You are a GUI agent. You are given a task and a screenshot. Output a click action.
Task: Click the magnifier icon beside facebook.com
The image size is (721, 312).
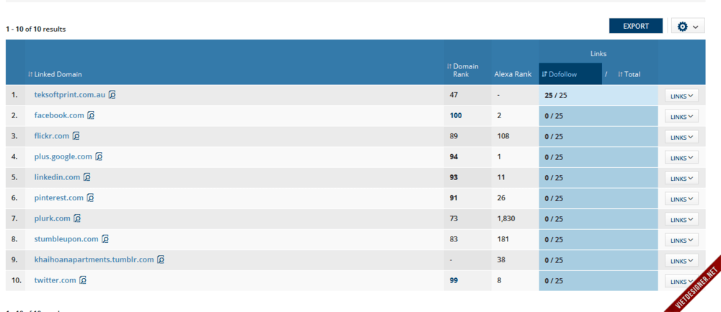(x=91, y=115)
